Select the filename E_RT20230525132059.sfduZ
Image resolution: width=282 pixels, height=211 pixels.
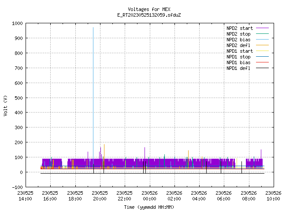(149, 15)
